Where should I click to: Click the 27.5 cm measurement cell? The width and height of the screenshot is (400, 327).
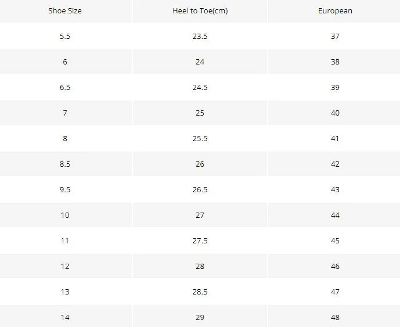[x=200, y=240]
